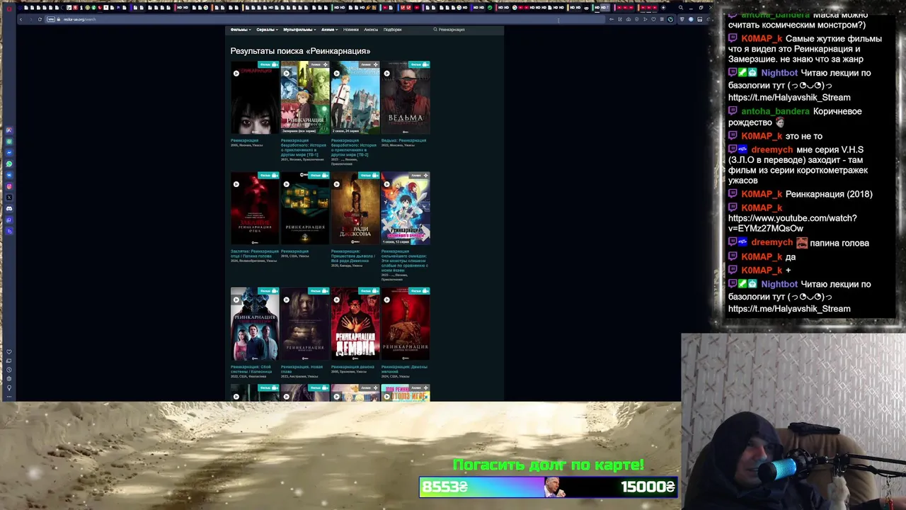Open the Реинкарнация безработного [ТВ-1] title link
The width and height of the screenshot is (906, 510).
(304, 147)
